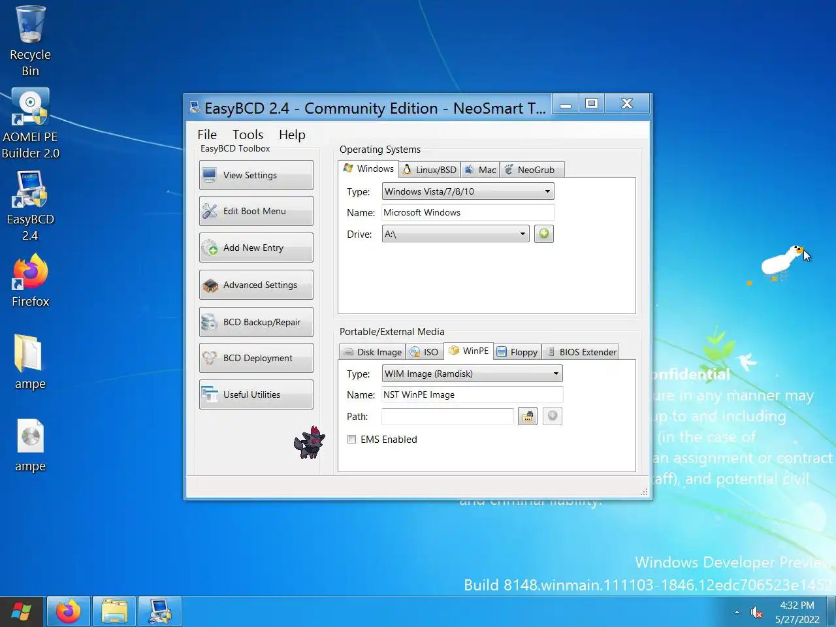
Task: Switch to the Disk Image tab
Action: pyautogui.click(x=372, y=352)
